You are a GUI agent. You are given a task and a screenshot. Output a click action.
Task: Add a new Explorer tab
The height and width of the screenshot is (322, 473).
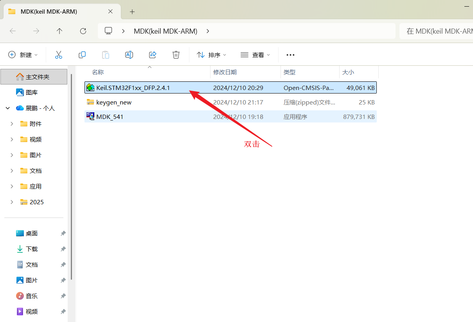pos(132,12)
